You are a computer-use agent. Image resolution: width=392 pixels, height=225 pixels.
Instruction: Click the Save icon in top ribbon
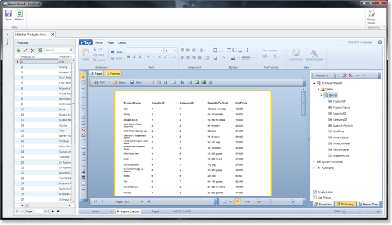point(8,13)
